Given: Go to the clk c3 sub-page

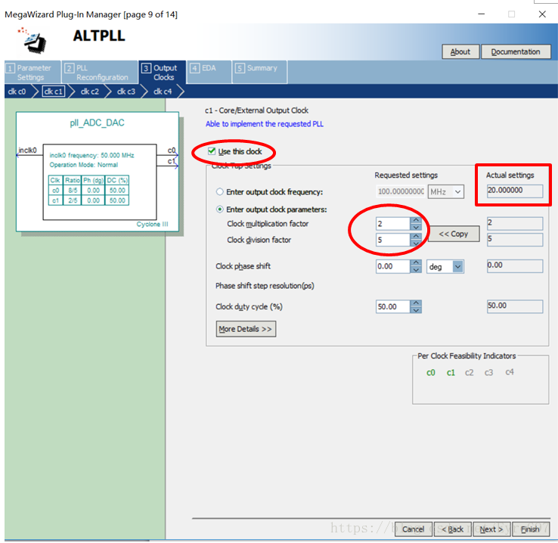Looking at the screenshot, I should [x=126, y=92].
